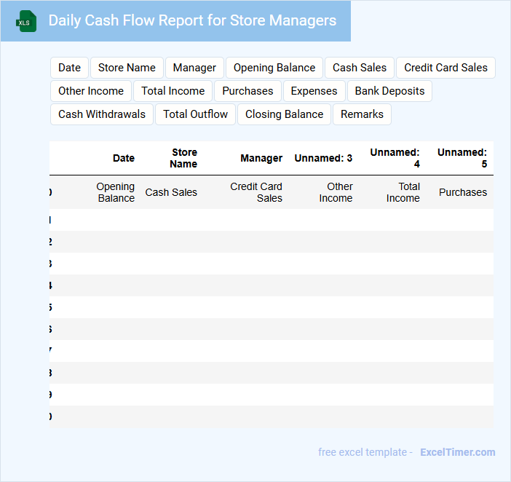
Task: Select the Closing Balance tag
Action: click(x=284, y=114)
